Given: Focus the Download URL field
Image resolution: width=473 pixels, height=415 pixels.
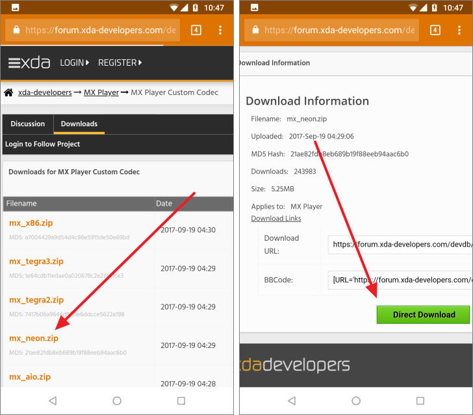Looking at the screenshot, I should [x=400, y=245].
